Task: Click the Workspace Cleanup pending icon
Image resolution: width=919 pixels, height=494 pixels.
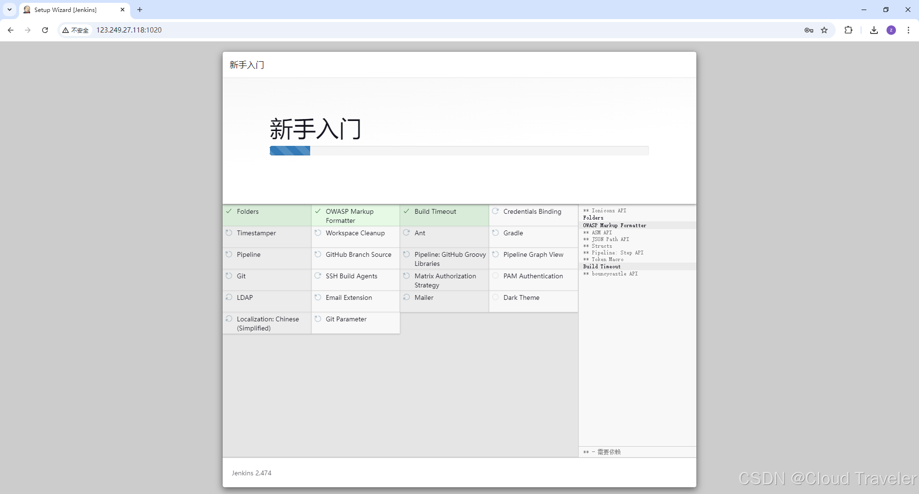Action: pos(318,232)
